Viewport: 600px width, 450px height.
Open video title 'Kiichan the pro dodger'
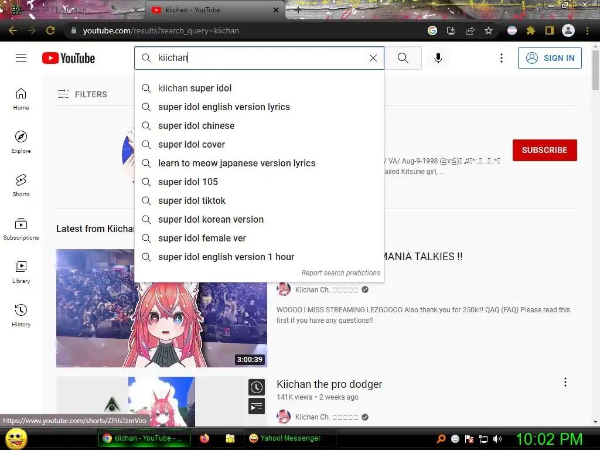329,384
